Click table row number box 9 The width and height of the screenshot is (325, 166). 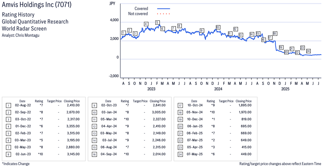pos(94,106)
